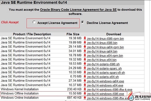Click the 'Java SE Runtime Environment 6u14' page heading
The image size is (151, 101).
[x=34, y=3]
